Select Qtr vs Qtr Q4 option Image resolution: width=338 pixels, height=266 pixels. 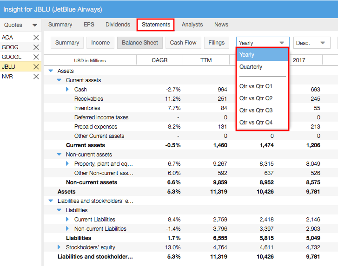pos(262,122)
